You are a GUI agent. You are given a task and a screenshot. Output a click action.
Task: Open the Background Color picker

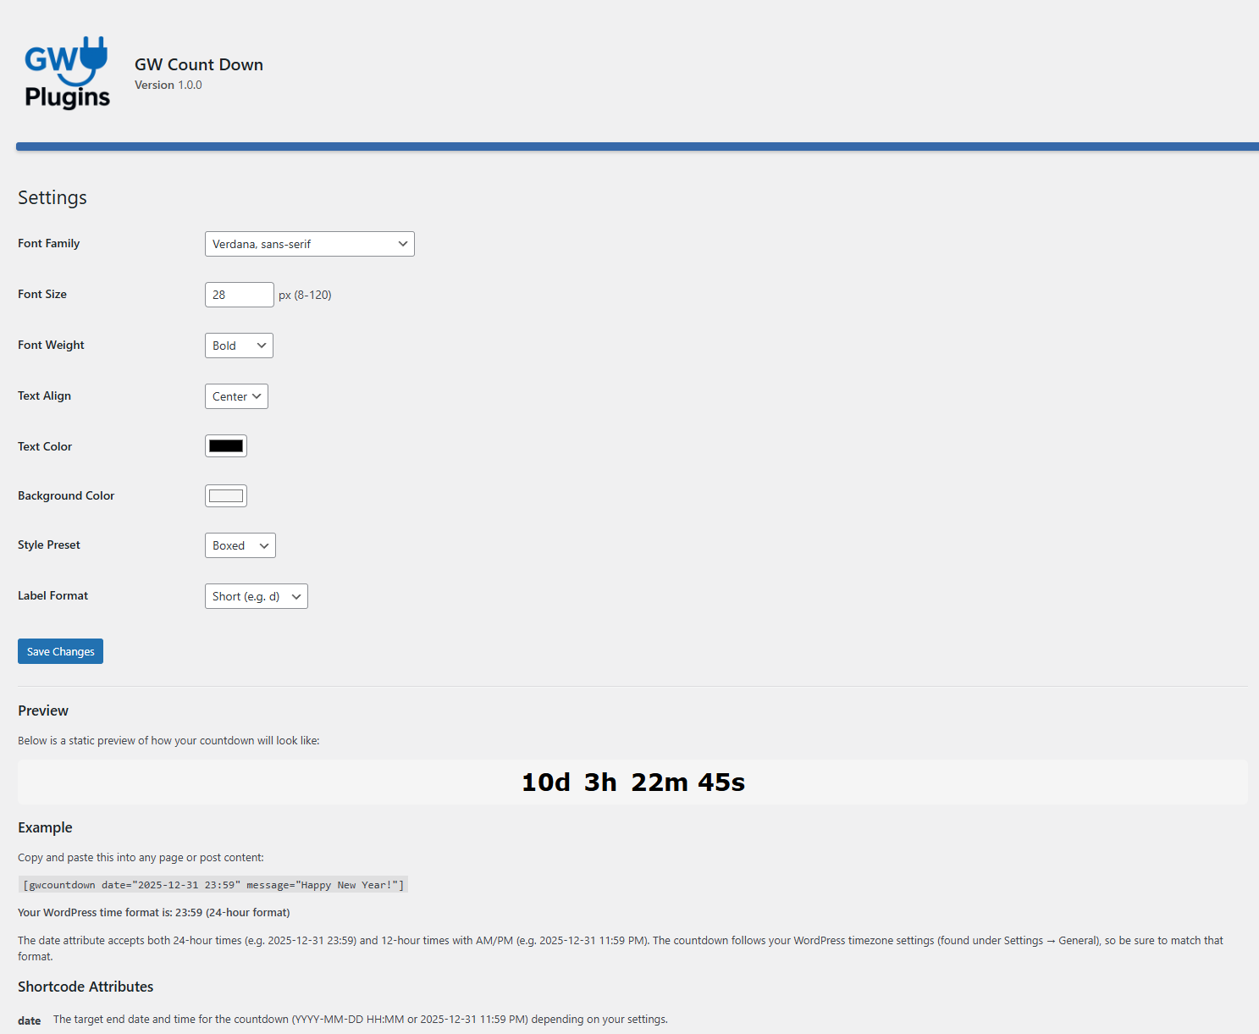pyautogui.click(x=225, y=495)
